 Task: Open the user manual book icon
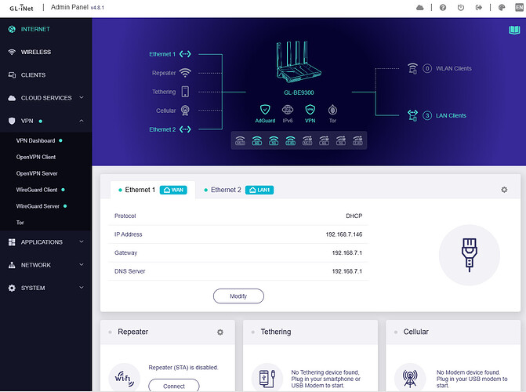tap(514, 31)
